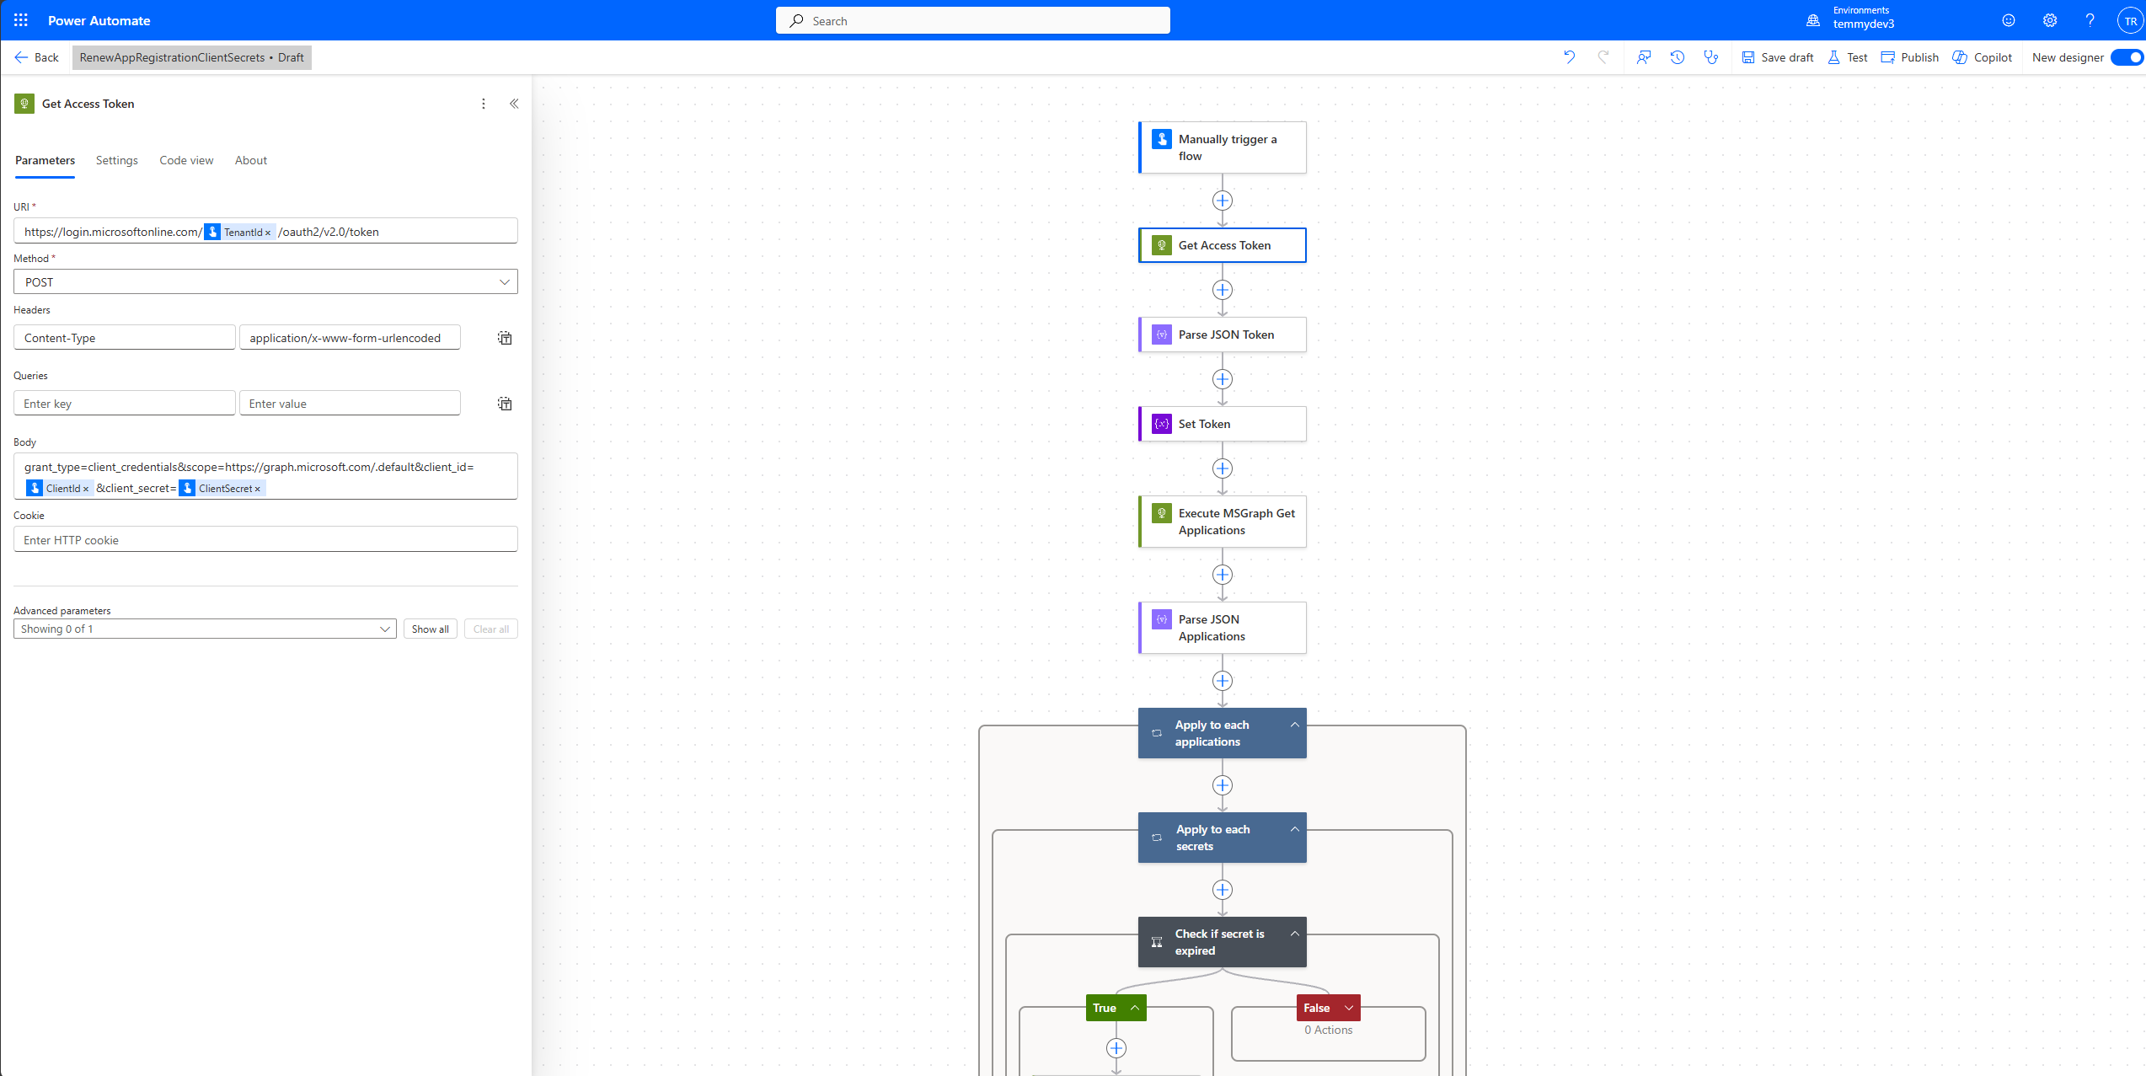Select the Manually trigger a flow card
This screenshot has height=1076, width=2146.
point(1223,147)
